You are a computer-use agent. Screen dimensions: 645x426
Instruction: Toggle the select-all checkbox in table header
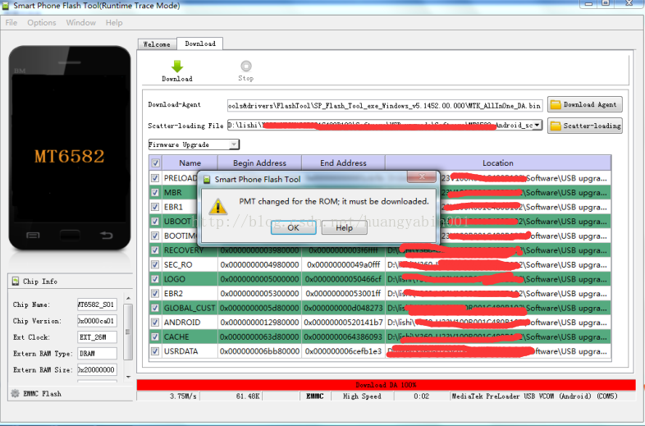pyautogui.click(x=155, y=163)
